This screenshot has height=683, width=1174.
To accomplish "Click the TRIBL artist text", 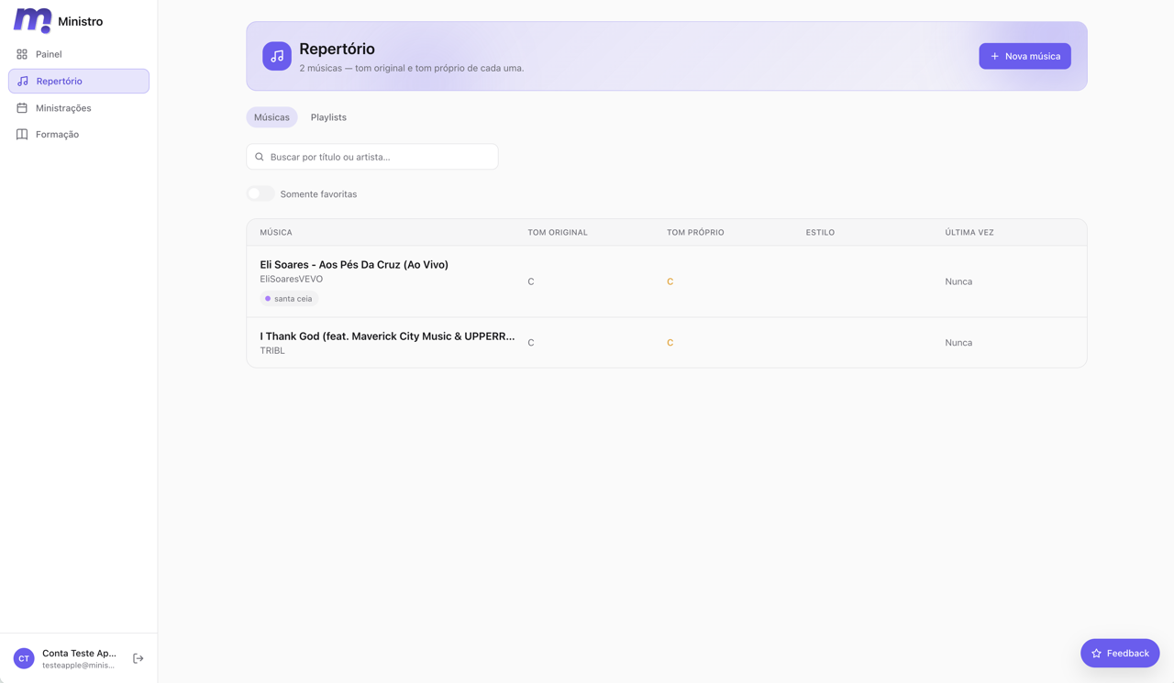I will 272,350.
